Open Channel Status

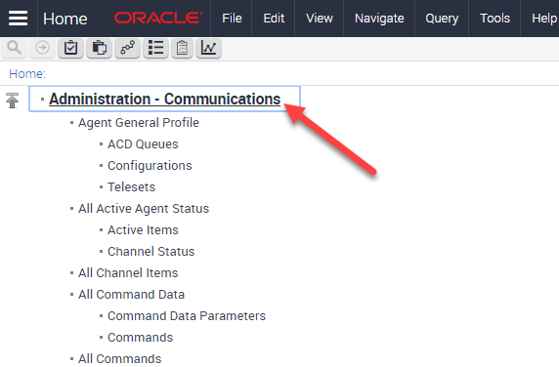click(x=151, y=251)
